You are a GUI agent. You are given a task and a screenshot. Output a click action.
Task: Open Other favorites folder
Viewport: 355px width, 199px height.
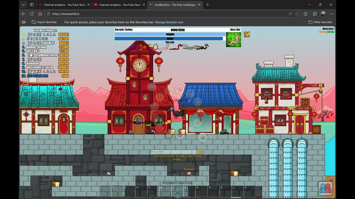pos(320,22)
